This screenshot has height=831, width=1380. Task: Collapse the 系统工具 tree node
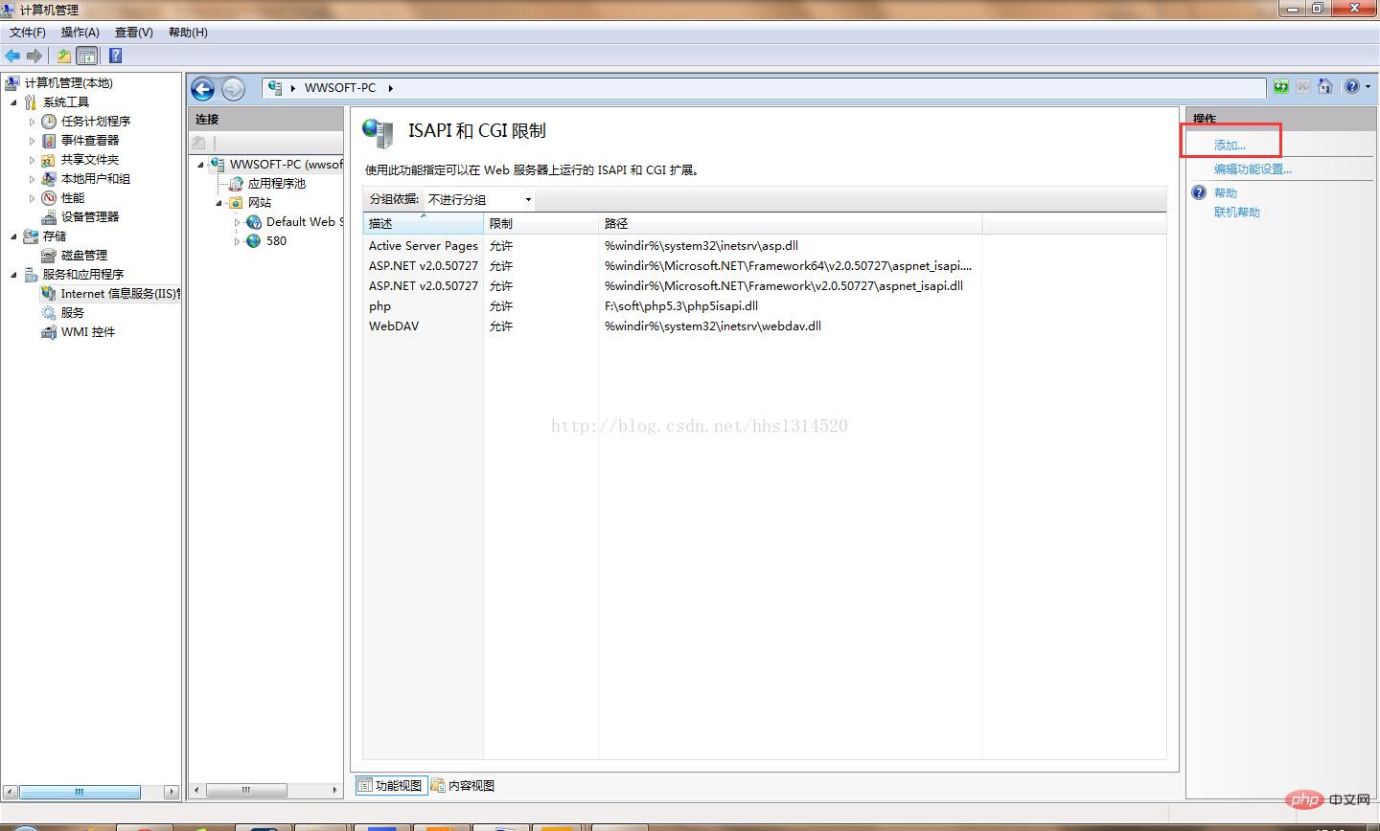pos(13,102)
